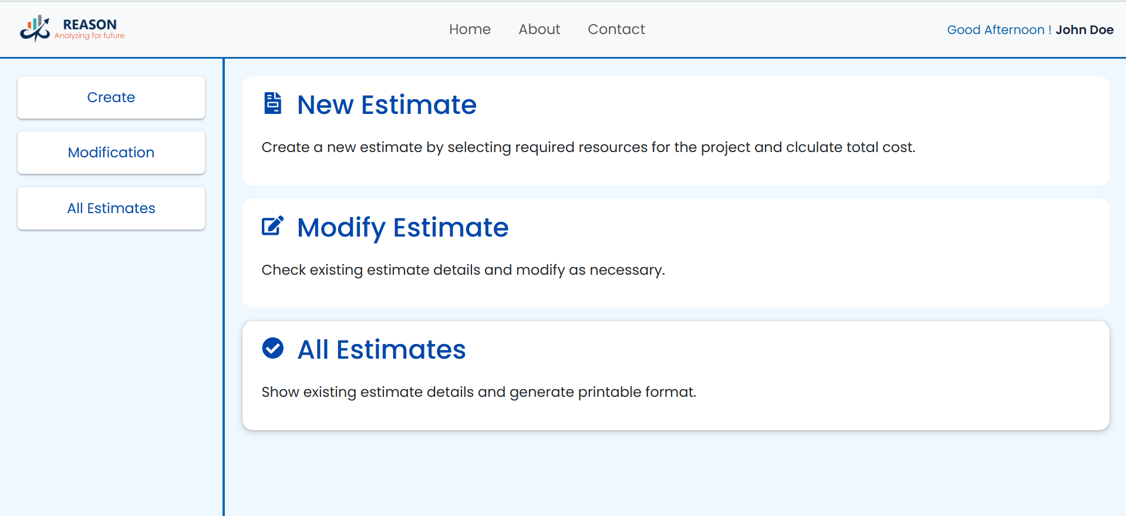Click the pencil edit icon beside Modify Estimate

272,226
